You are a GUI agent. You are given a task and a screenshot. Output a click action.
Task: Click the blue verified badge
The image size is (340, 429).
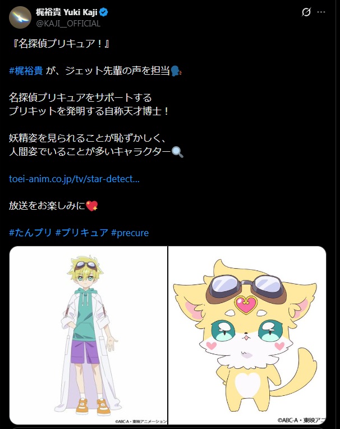pyautogui.click(x=103, y=12)
